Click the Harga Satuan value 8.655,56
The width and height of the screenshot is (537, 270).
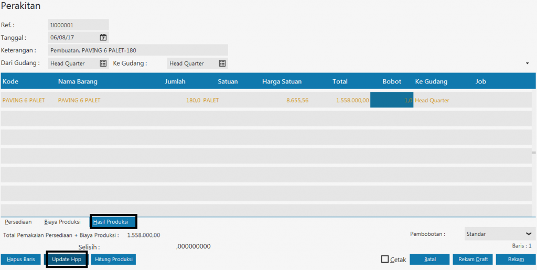[x=297, y=100]
